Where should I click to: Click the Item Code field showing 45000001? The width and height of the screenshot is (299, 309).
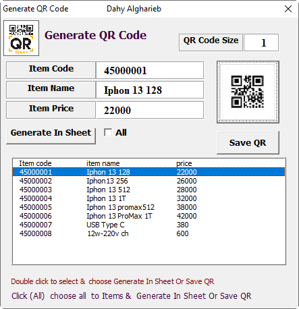(x=150, y=70)
